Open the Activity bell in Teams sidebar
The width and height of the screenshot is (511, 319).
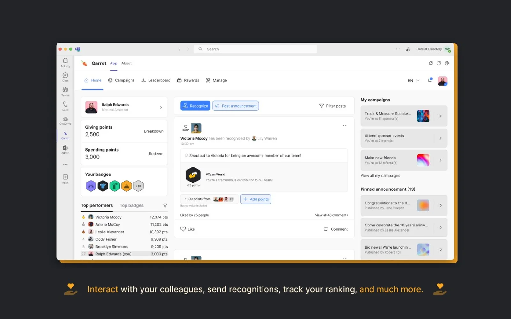tap(65, 62)
